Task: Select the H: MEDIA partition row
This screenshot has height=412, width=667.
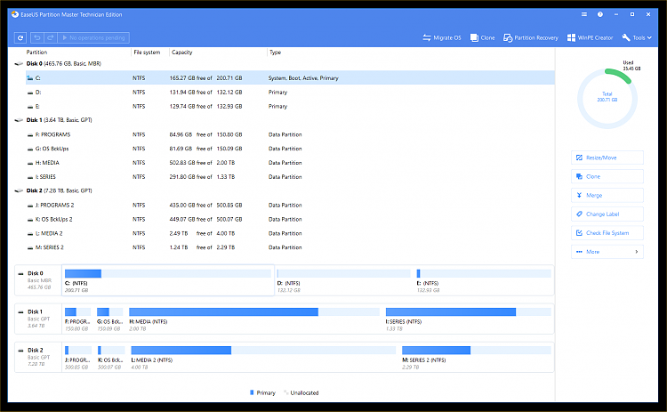Action: (x=290, y=163)
